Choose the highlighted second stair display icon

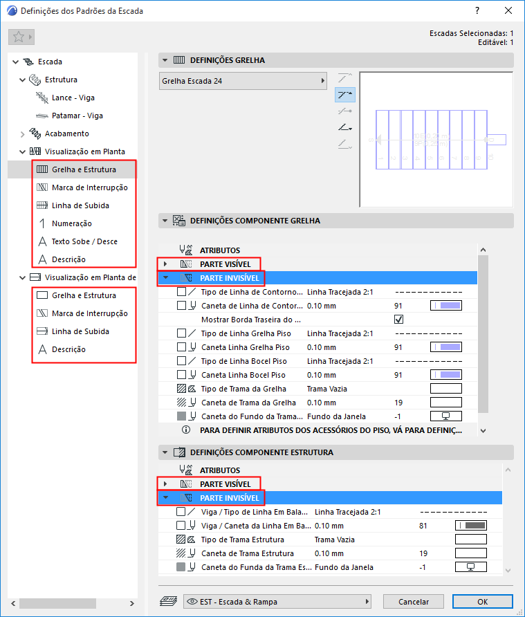tap(345, 95)
